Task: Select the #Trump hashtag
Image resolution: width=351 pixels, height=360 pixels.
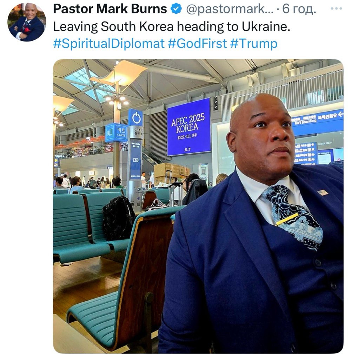Action: tap(253, 44)
